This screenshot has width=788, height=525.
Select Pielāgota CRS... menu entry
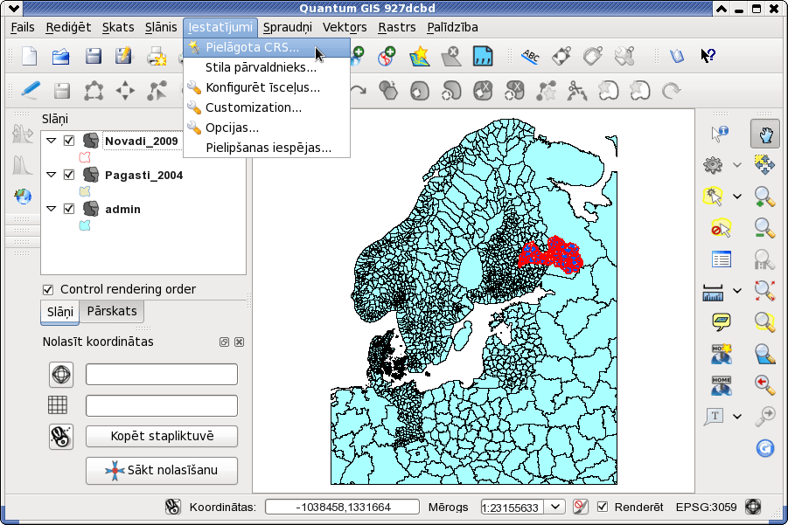point(267,47)
